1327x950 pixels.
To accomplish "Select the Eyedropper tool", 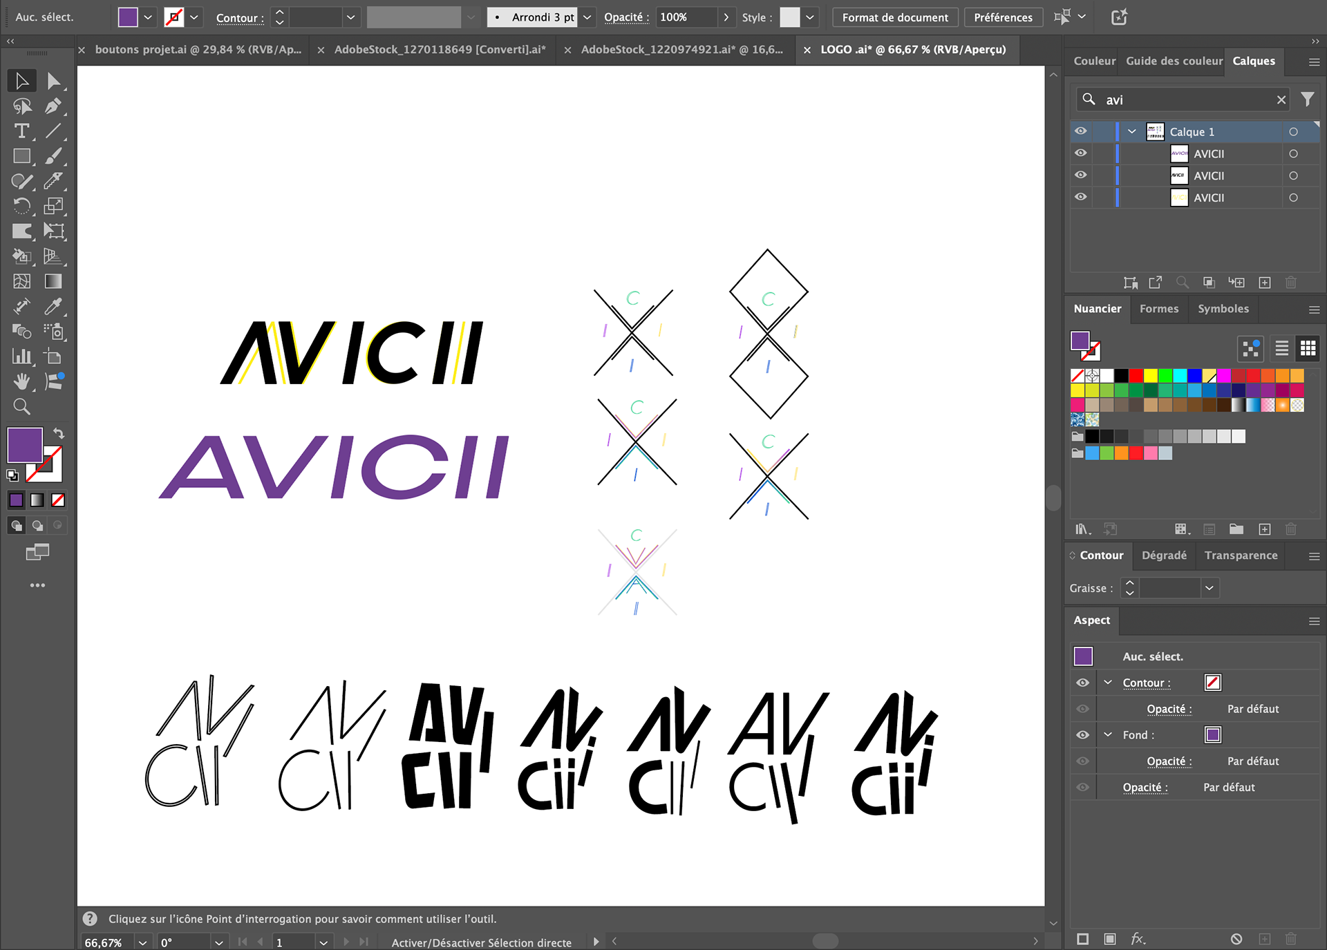I will 53,306.
